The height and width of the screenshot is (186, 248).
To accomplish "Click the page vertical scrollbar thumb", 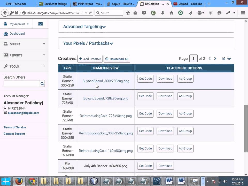I will [246, 128].
